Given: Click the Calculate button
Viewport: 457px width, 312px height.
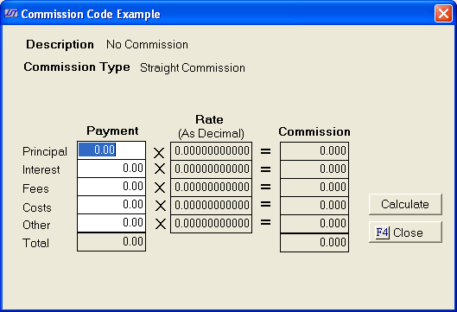Looking at the screenshot, I should [x=405, y=205].
